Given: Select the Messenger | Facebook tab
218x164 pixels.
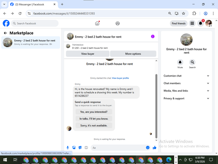Looking at the screenshot, I should coord(33,4).
